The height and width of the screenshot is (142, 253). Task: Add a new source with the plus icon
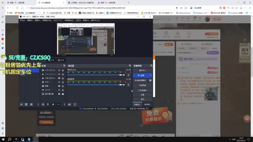pyautogui.click(x=43, y=104)
